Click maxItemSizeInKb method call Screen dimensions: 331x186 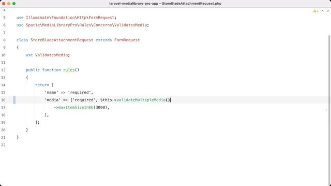76,107
